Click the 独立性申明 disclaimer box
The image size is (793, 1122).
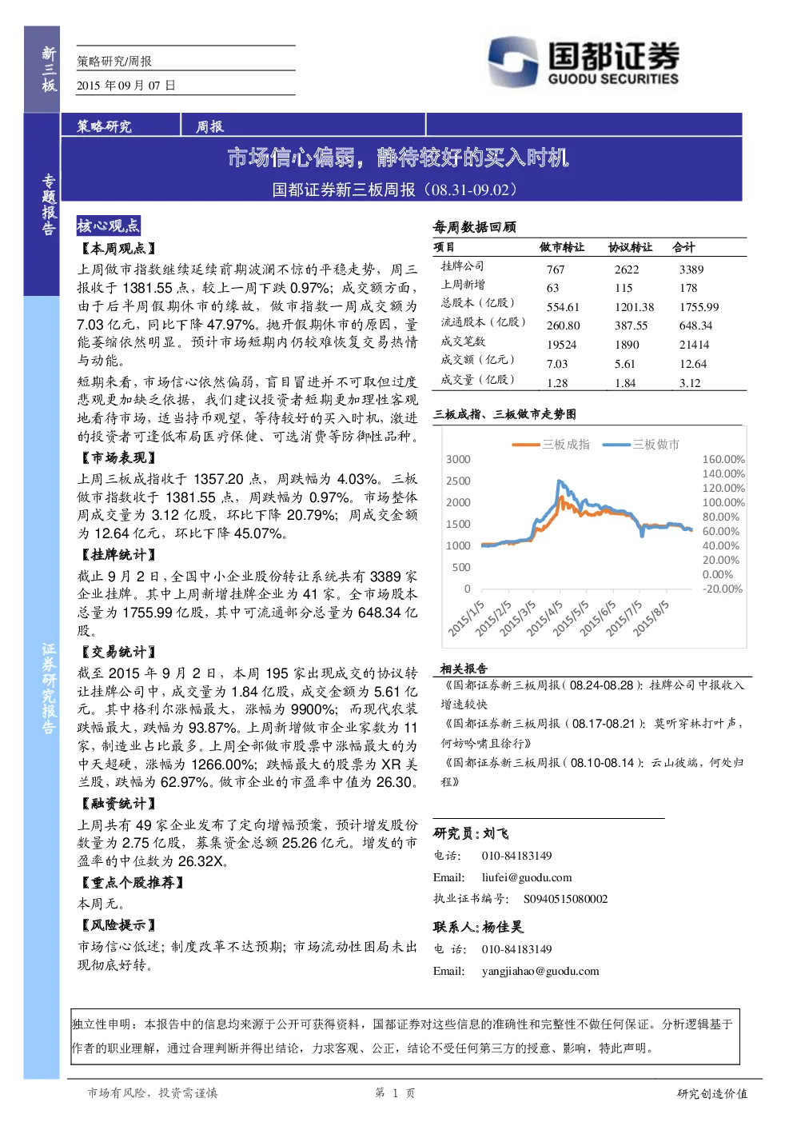tap(405, 1036)
